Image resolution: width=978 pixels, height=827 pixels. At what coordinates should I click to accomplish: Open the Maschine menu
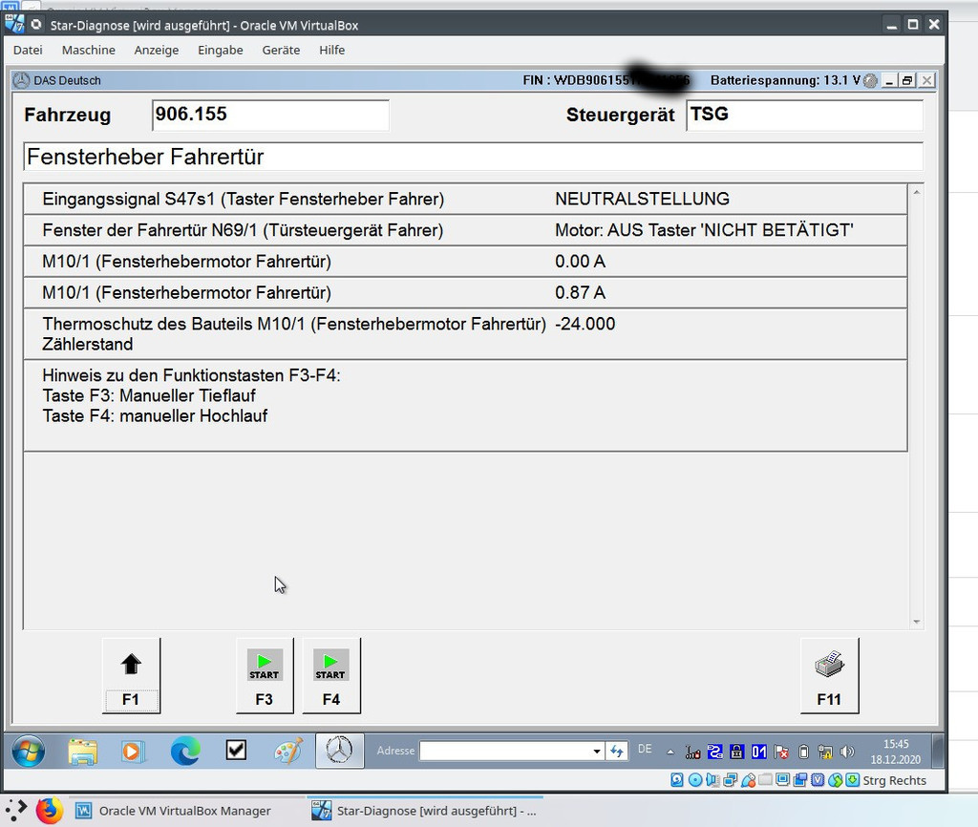pyautogui.click(x=89, y=50)
